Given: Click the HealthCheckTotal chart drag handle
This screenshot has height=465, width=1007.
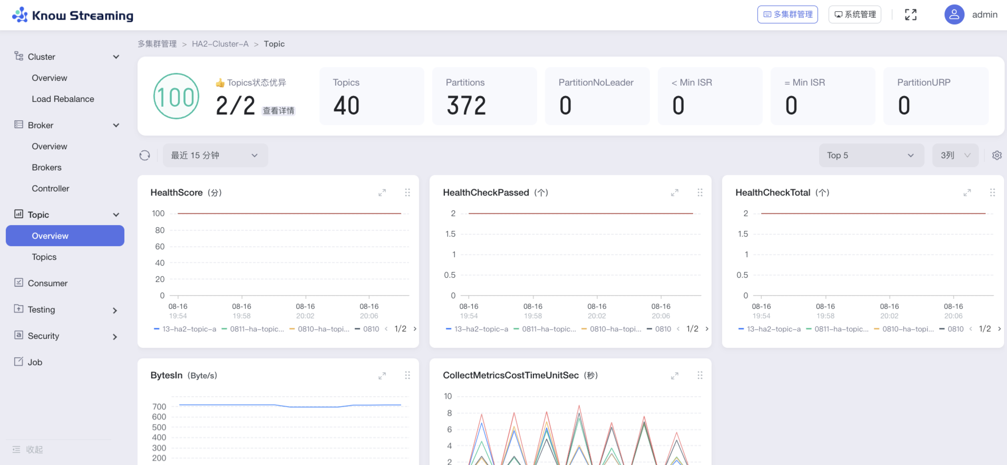Looking at the screenshot, I should 992,192.
